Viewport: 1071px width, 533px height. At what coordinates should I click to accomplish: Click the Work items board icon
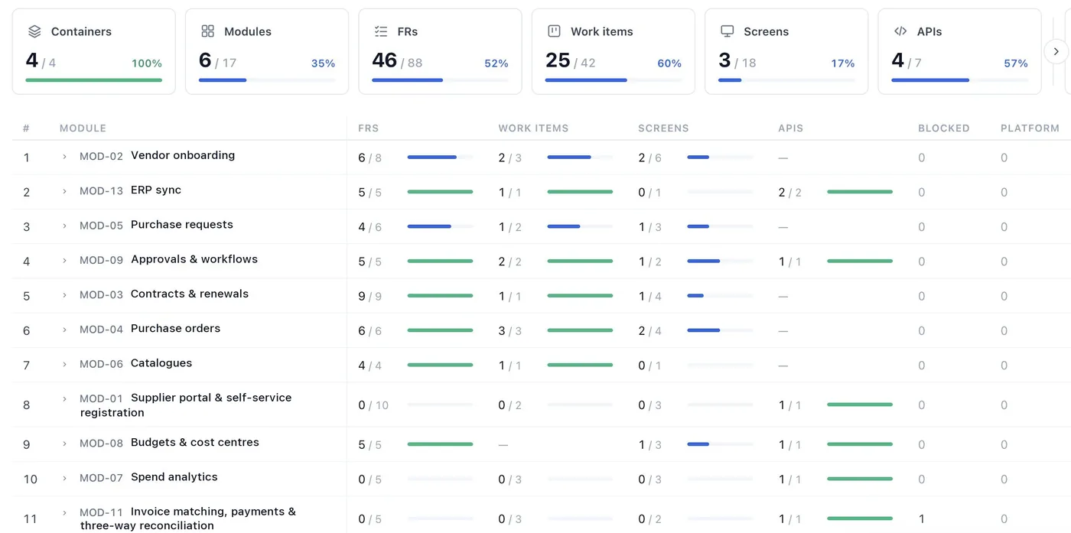tap(554, 31)
